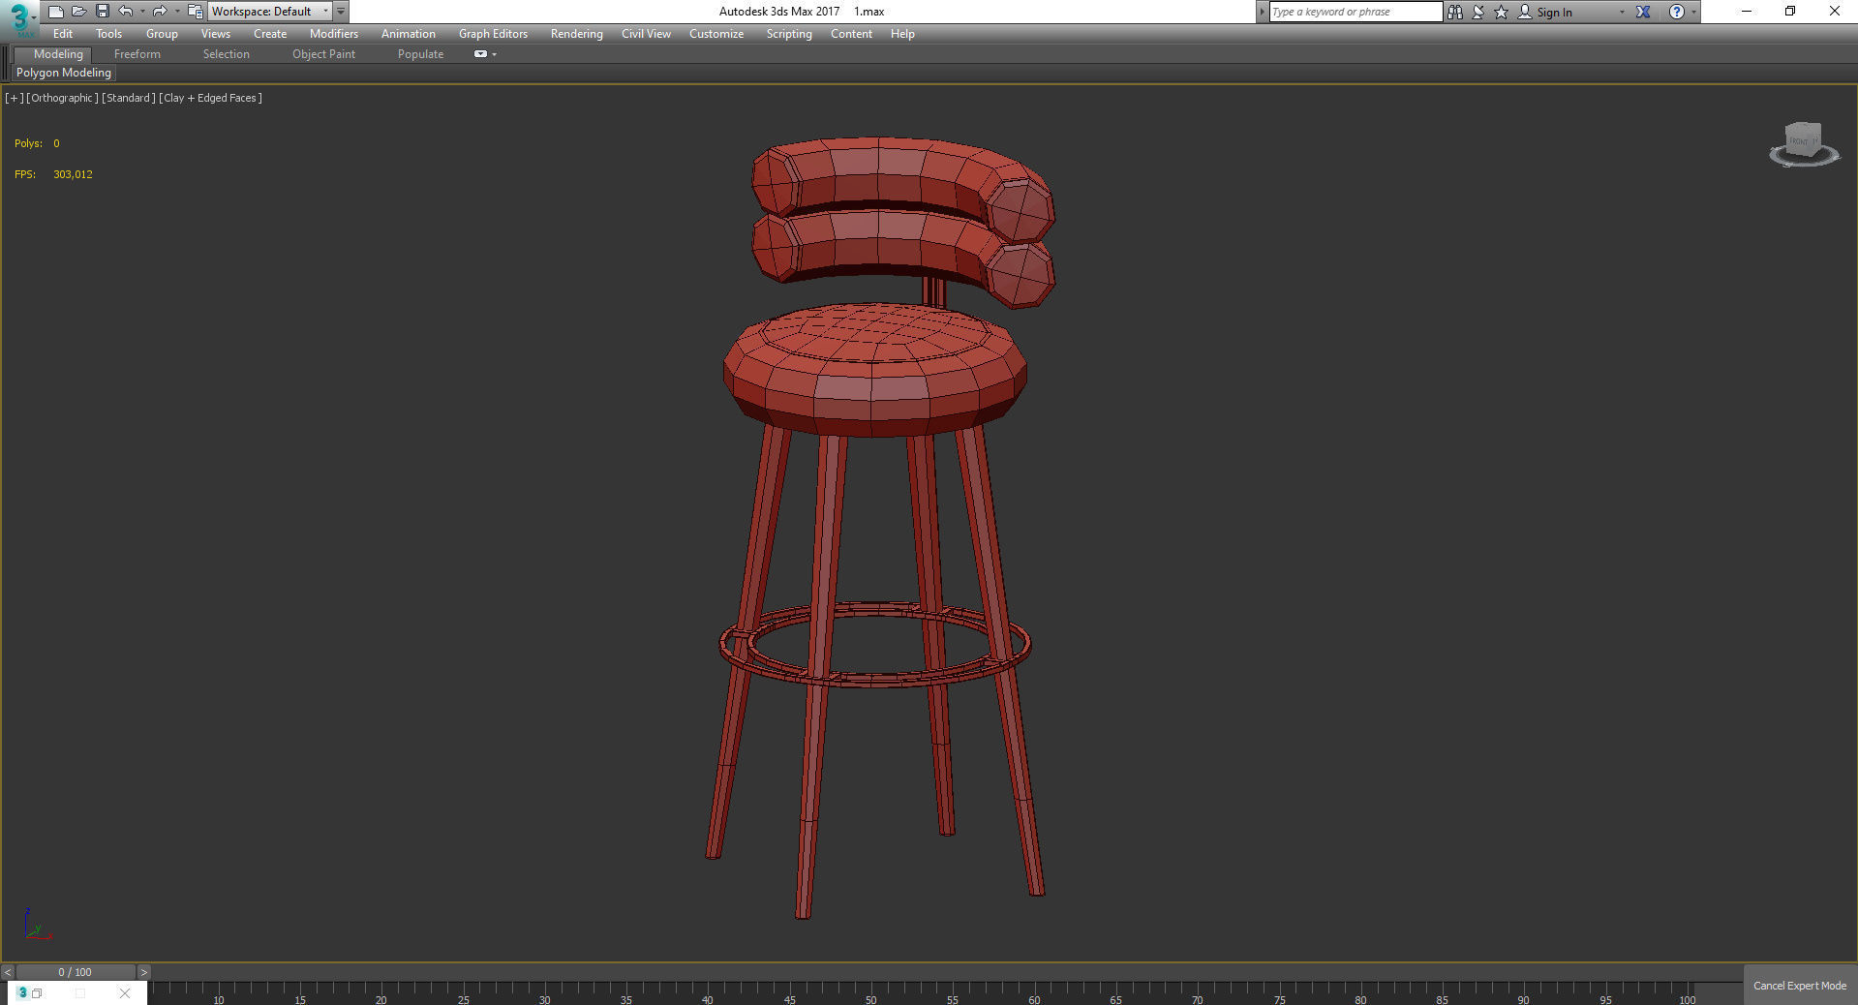1858x1005 pixels.
Task: Switch to the Freeform ribbon tab
Action: coord(137,54)
